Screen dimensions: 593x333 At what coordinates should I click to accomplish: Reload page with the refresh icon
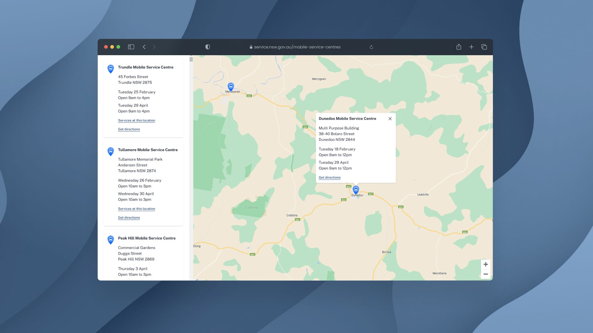click(x=371, y=47)
